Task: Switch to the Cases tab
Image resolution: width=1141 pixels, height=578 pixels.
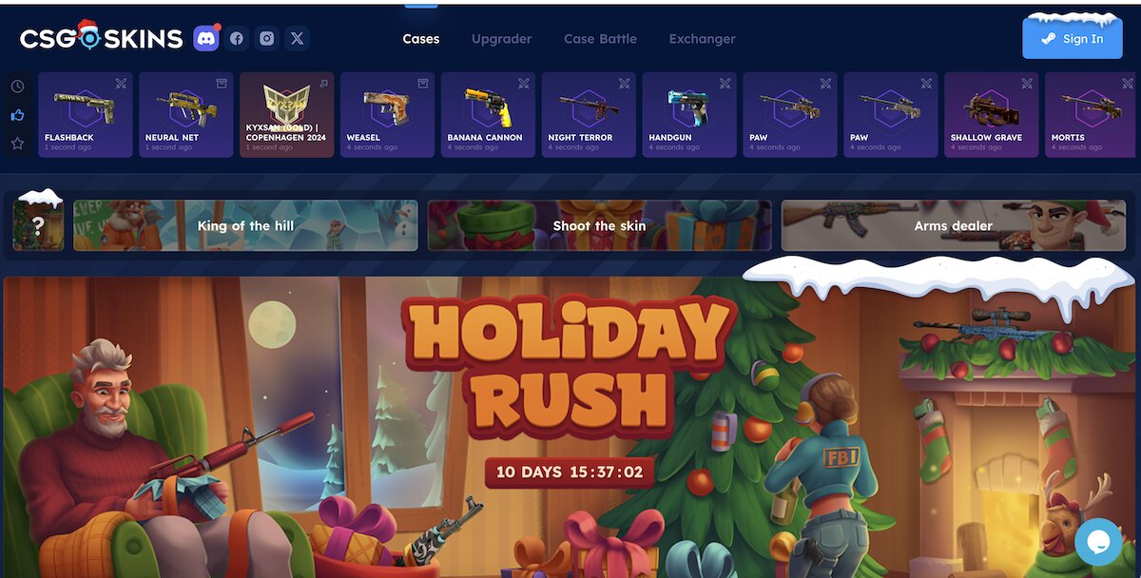Action: pos(420,39)
